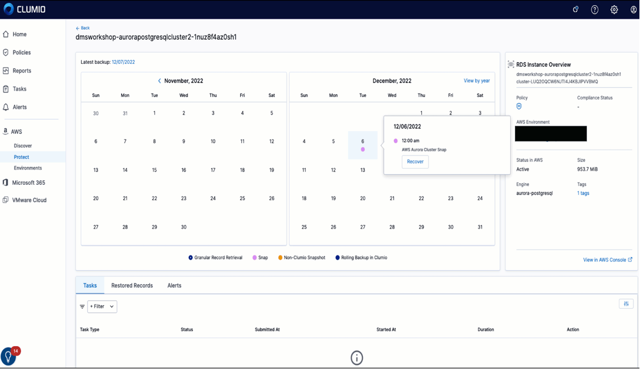640x369 pixels.
Task: Click the Status column header
Action: pos(187,329)
